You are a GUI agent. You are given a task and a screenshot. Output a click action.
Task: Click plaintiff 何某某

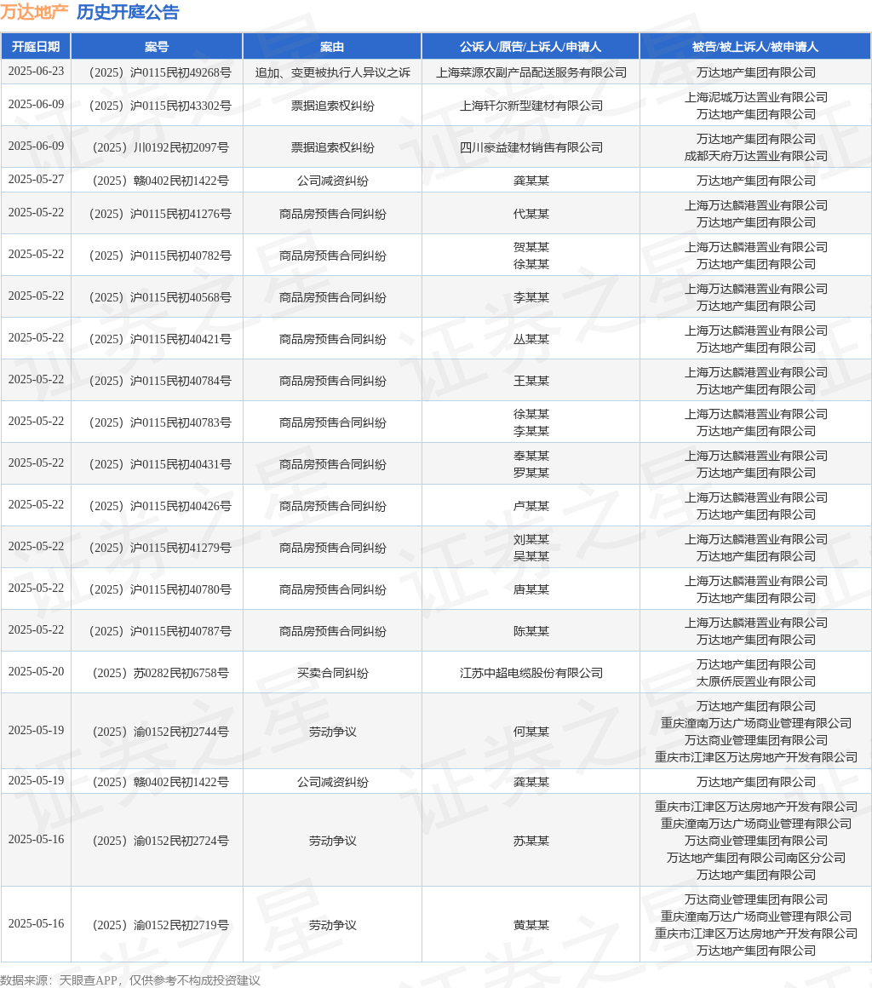[x=531, y=732]
